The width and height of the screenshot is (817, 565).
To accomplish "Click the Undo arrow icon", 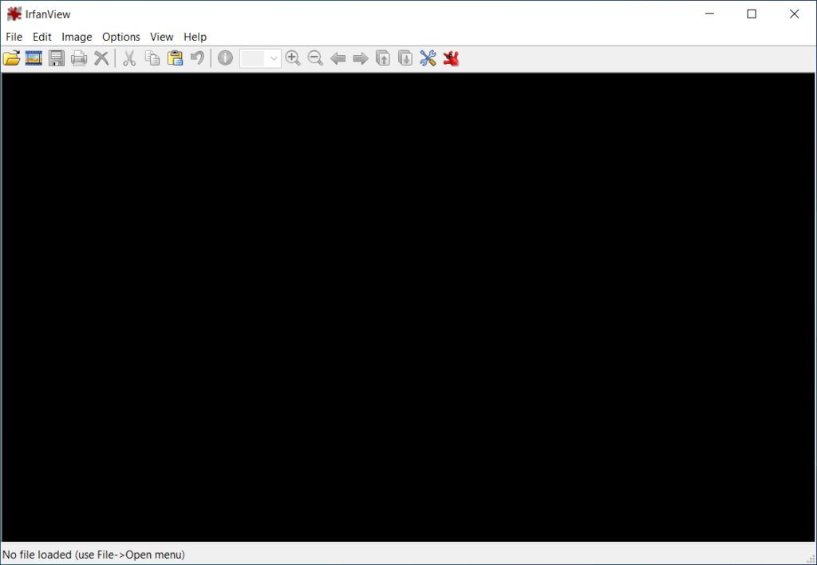I will 197,57.
